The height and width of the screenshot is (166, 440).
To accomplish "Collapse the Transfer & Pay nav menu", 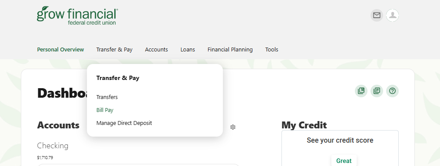I will (114, 49).
